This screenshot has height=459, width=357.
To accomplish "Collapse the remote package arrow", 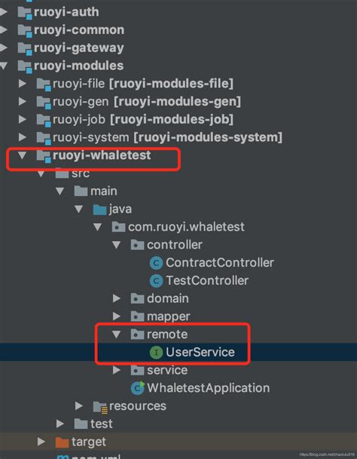I will 117,335.
